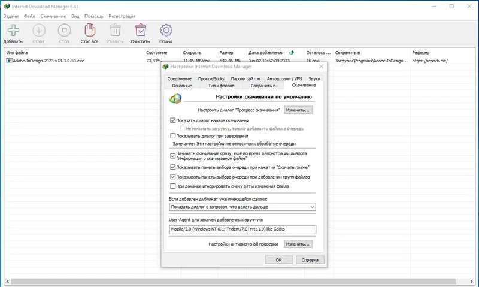Viewport: 479px width, 287px height.
Task: Select the Скачивание tab
Action: point(304,85)
